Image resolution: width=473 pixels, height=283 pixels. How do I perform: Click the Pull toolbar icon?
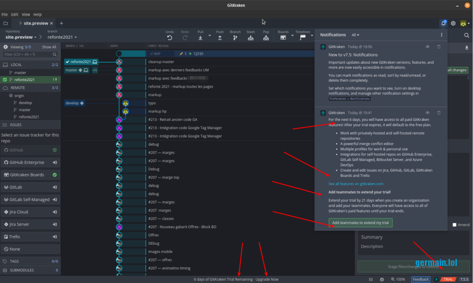pos(200,37)
